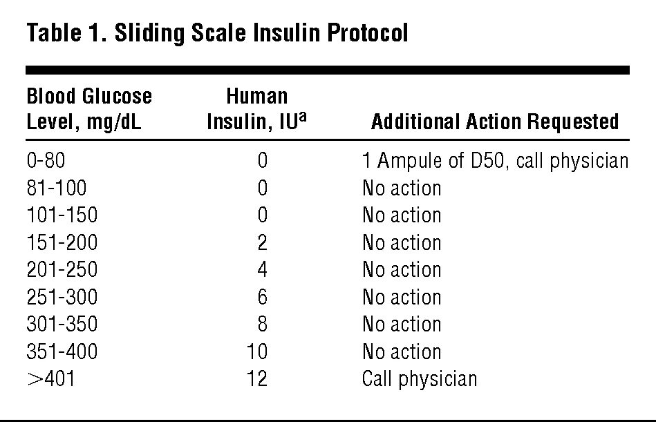656x435 pixels.
Task: Click the 'Additional Action Requested' column header
Action: (x=494, y=122)
